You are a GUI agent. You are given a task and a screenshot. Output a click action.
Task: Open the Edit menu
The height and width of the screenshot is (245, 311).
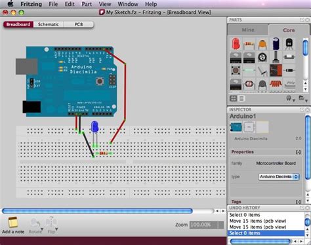click(70, 4)
